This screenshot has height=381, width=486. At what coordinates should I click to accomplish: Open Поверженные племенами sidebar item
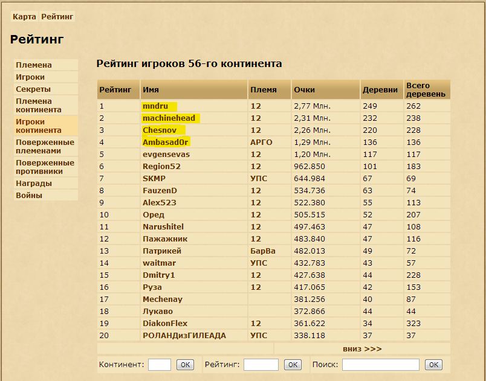45,146
